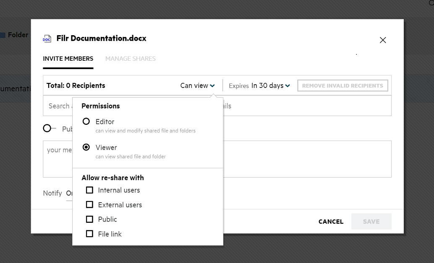Tick the Public re-share checkbox

click(x=89, y=219)
